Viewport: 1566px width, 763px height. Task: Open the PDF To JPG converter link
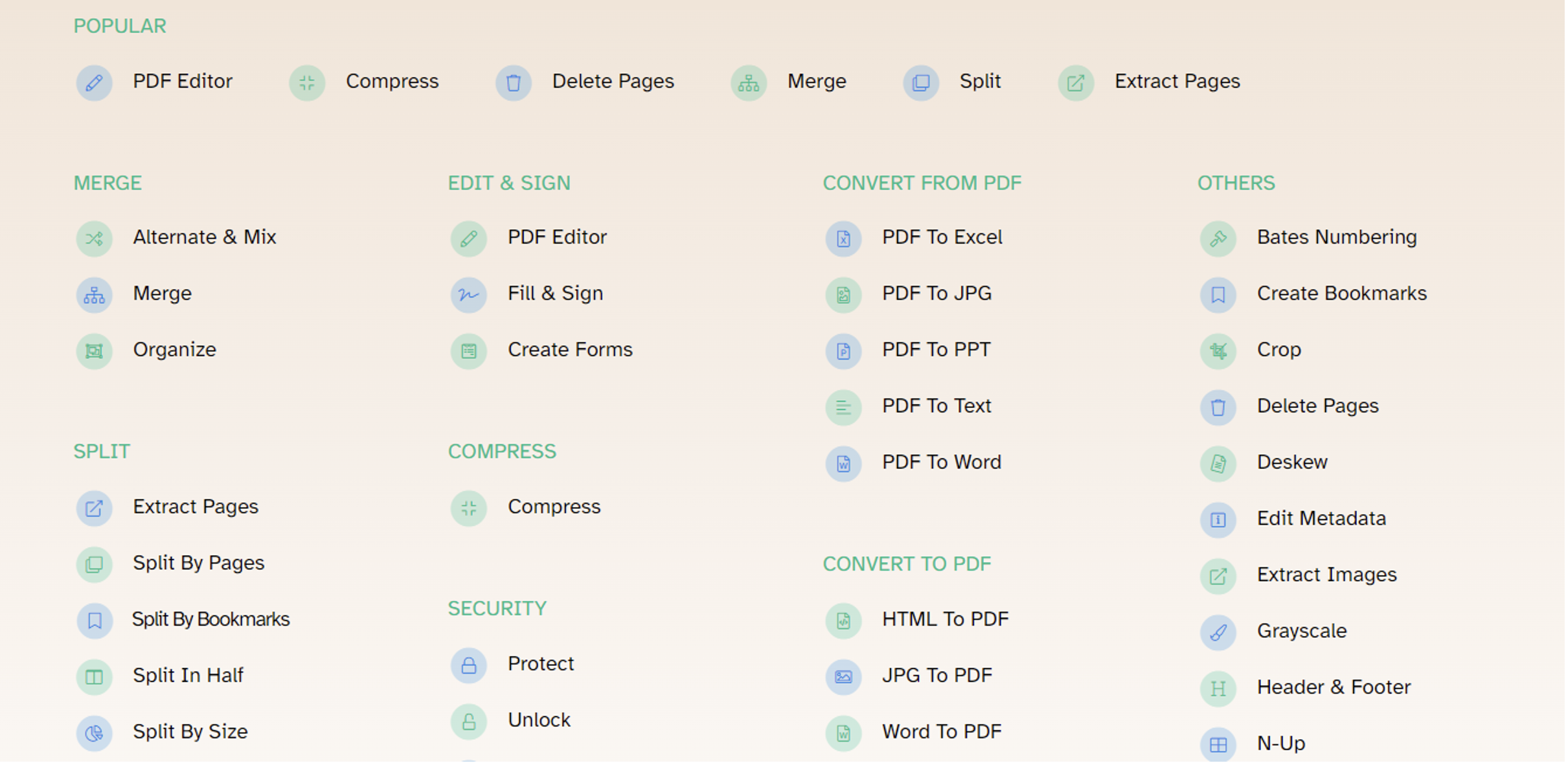click(937, 293)
